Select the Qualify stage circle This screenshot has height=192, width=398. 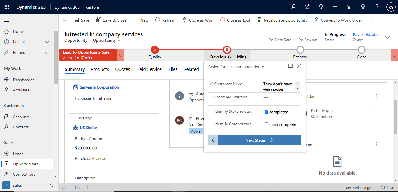click(155, 50)
